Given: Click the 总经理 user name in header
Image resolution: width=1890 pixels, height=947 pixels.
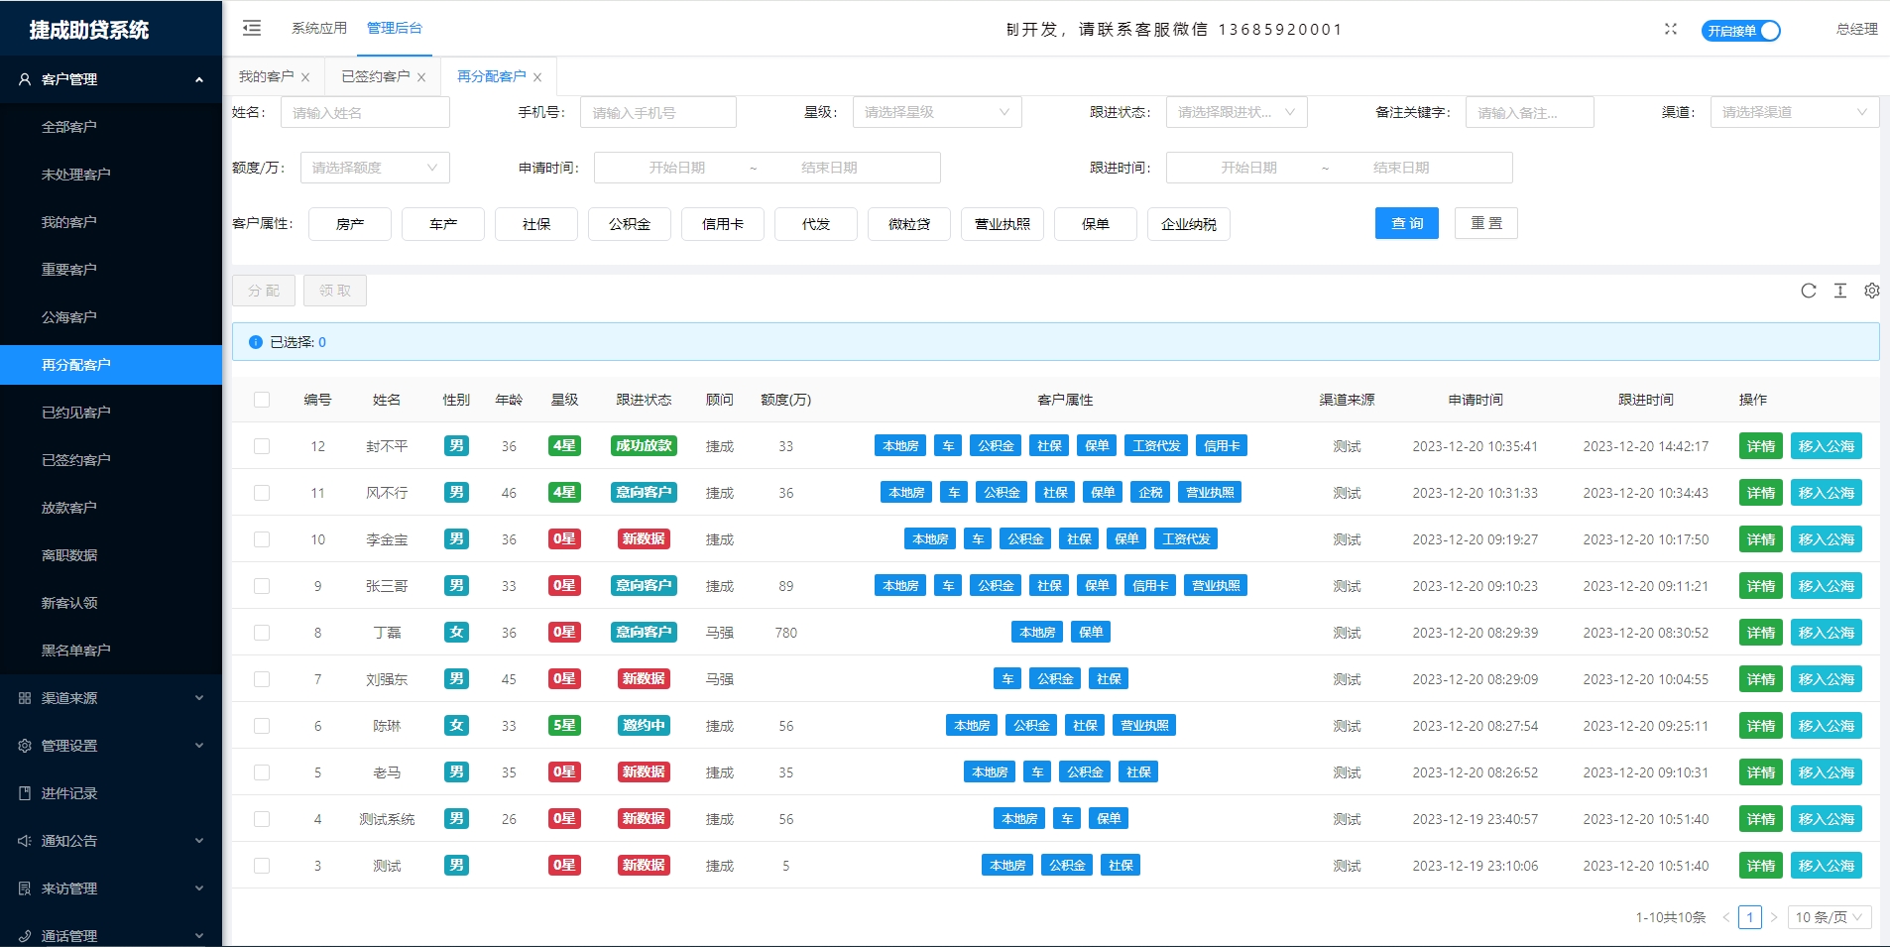Looking at the screenshot, I should (x=1857, y=29).
